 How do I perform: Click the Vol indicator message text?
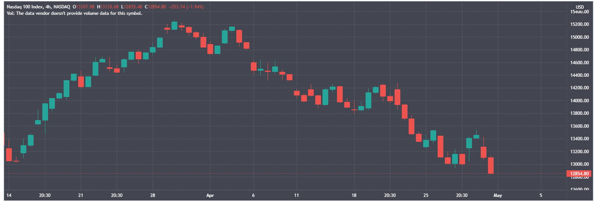tap(75, 13)
